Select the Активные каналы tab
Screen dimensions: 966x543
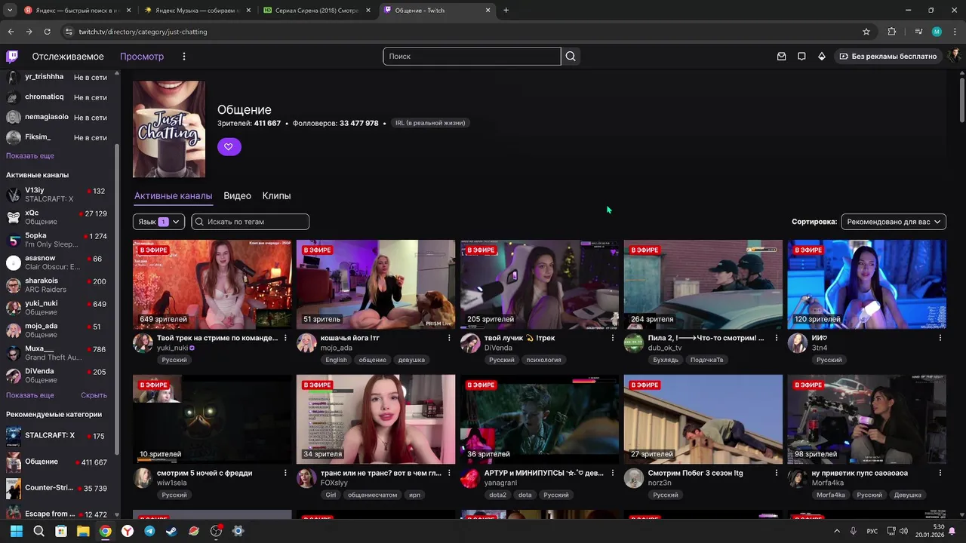click(x=173, y=196)
